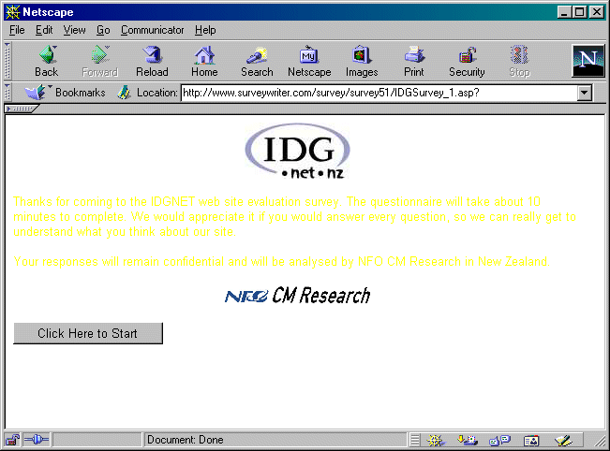Click the My Netscape toolbar icon
The height and width of the screenshot is (451, 610).
pyautogui.click(x=309, y=61)
